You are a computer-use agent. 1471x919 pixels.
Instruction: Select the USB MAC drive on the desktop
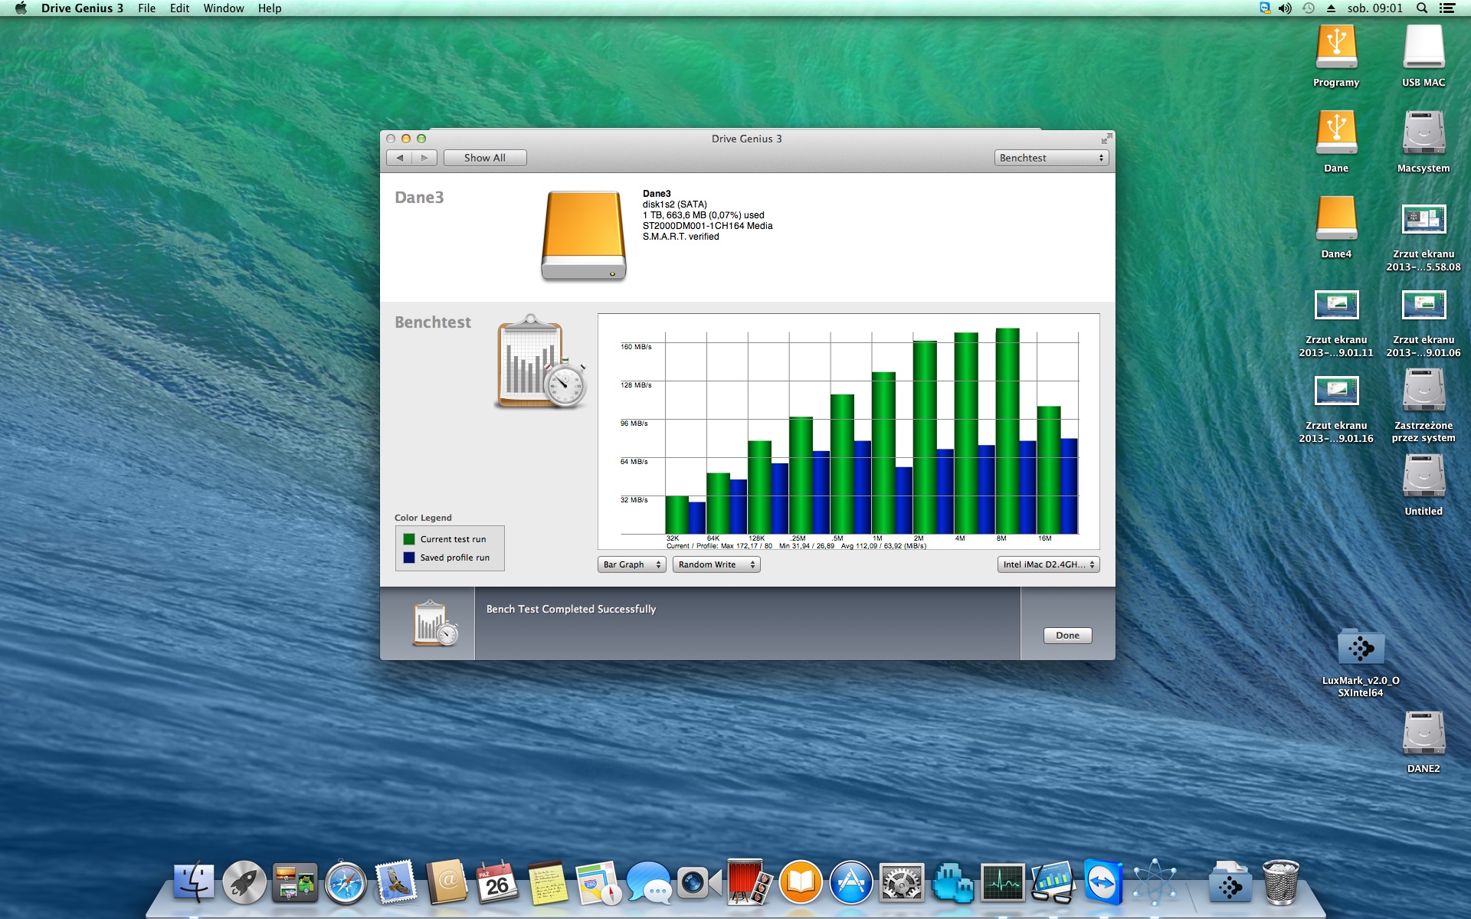pyautogui.click(x=1423, y=47)
